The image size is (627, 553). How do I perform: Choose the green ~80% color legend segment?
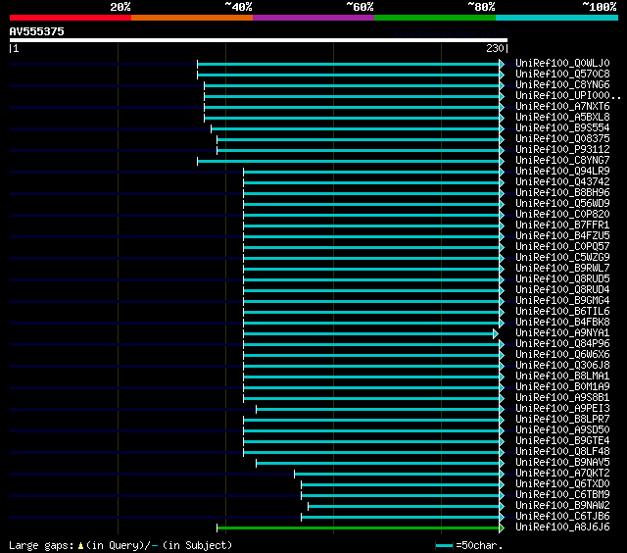coord(435,18)
